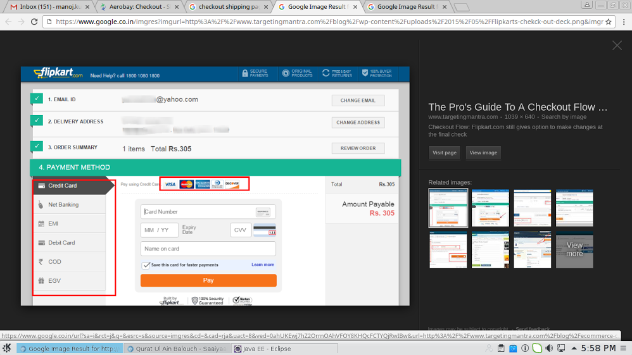Open the Chrome three-dot menu
Viewport: 632px width, 355px height.
coord(624,22)
